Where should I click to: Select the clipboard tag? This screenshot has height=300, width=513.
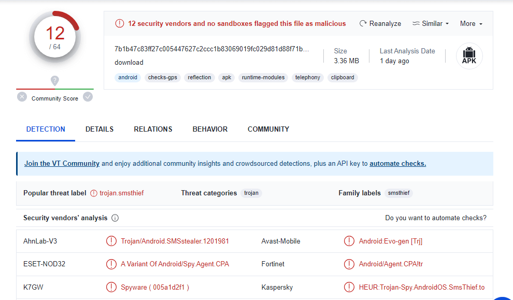click(x=343, y=78)
